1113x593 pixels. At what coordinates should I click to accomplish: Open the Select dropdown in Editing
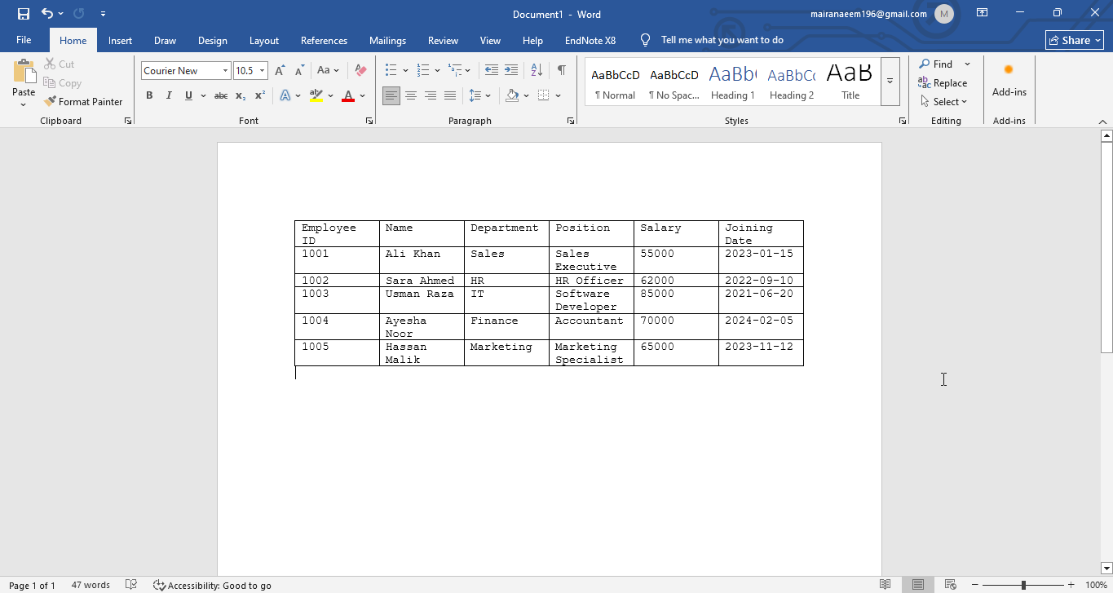[x=943, y=102]
